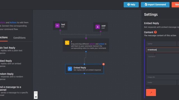Viewport: 179px width, 100px height.
Task: Click the blue connector dot below Embed Reply node
Action: pos(84,74)
